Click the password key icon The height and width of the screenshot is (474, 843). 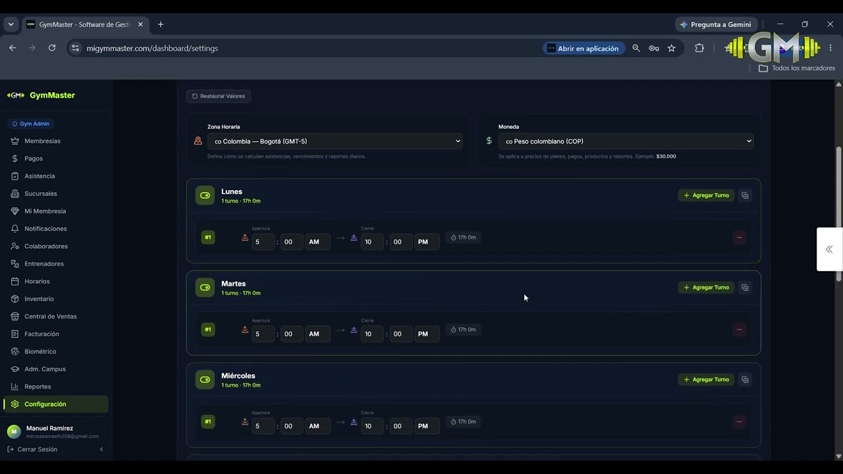654,48
